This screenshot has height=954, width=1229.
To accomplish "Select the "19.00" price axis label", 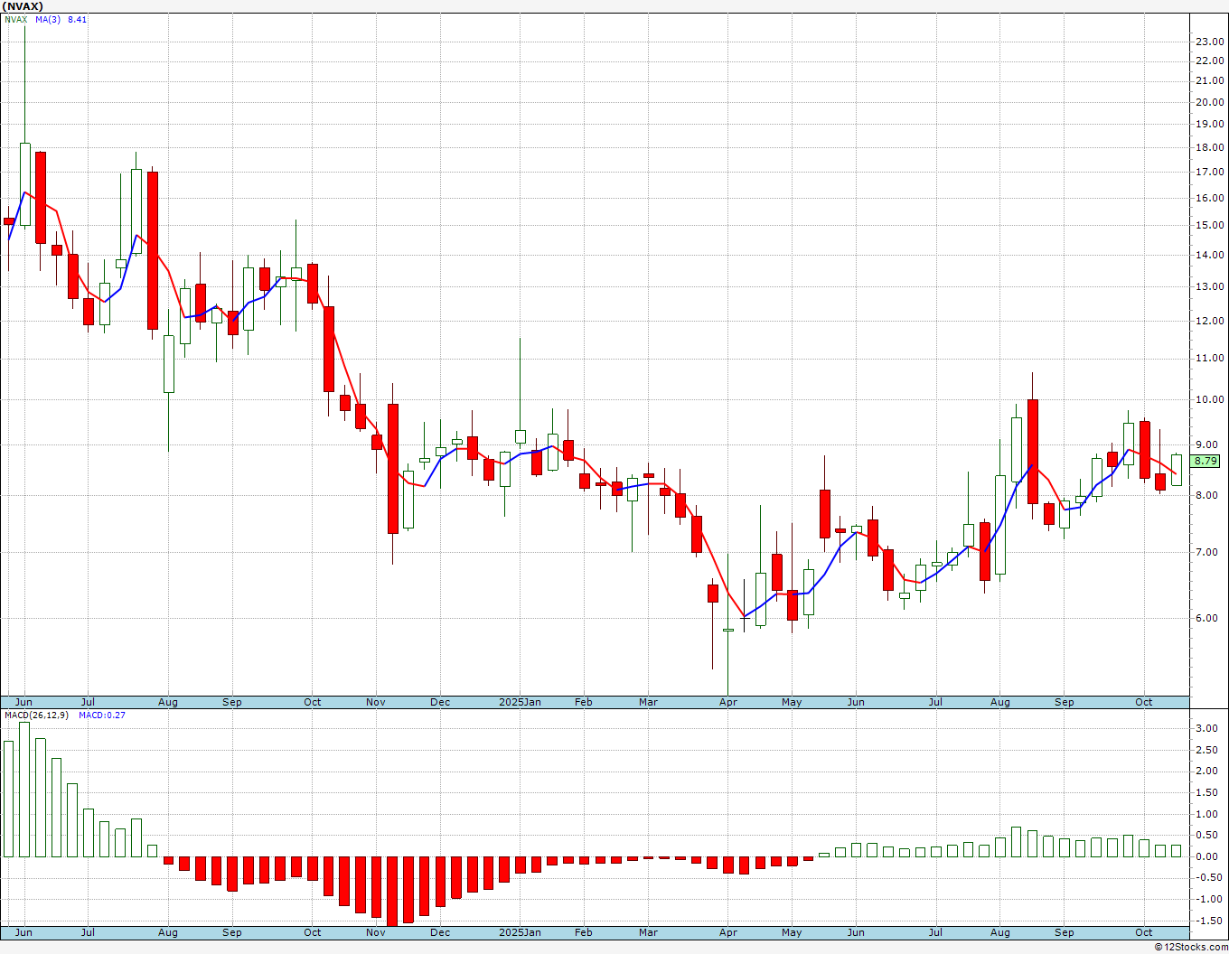I will click(x=1209, y=125).
